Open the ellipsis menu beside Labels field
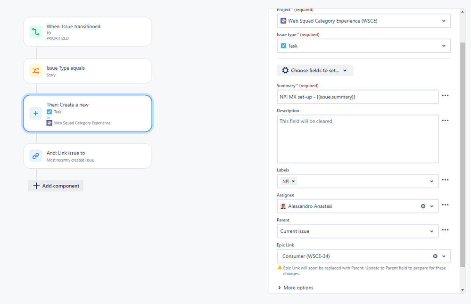 point(445,180)
